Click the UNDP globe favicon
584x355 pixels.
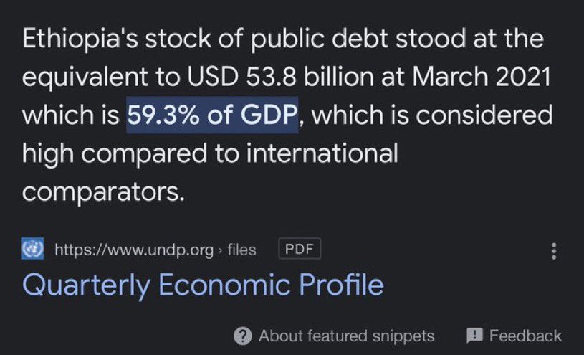33,248
